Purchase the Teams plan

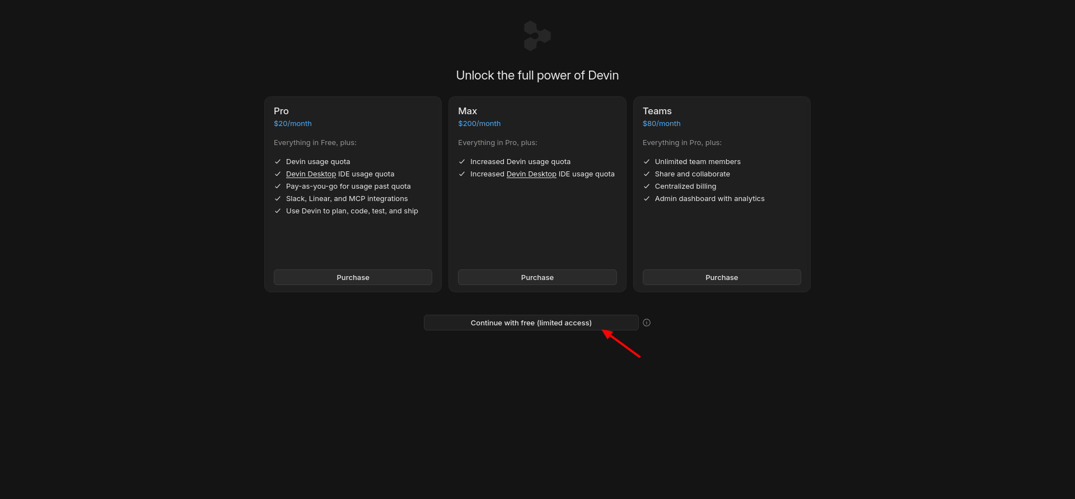point(722,277)
